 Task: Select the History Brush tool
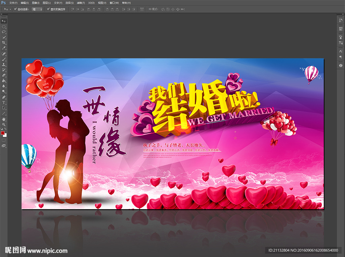point(4,70)
